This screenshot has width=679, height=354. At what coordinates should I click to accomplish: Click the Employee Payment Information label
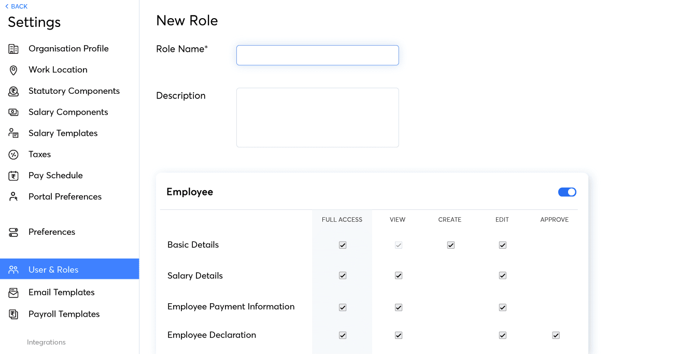[231, 307]
